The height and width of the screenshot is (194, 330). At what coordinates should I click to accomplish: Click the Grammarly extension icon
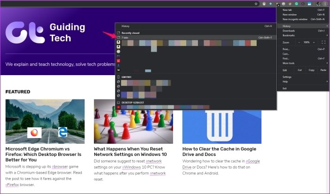point(296,3)
